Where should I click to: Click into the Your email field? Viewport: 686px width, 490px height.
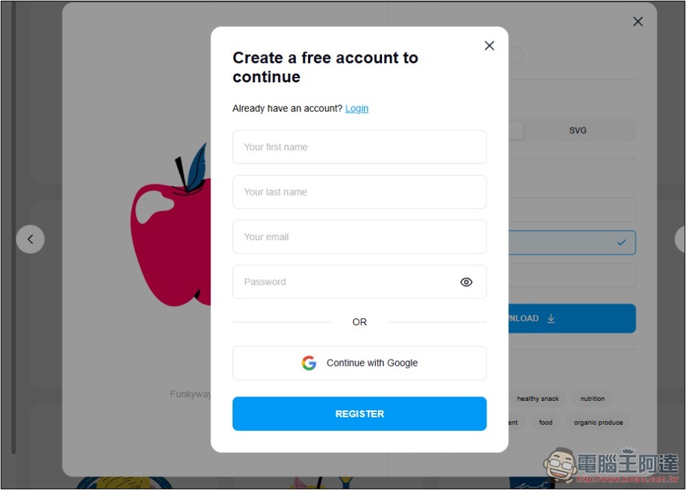[359, 237]
